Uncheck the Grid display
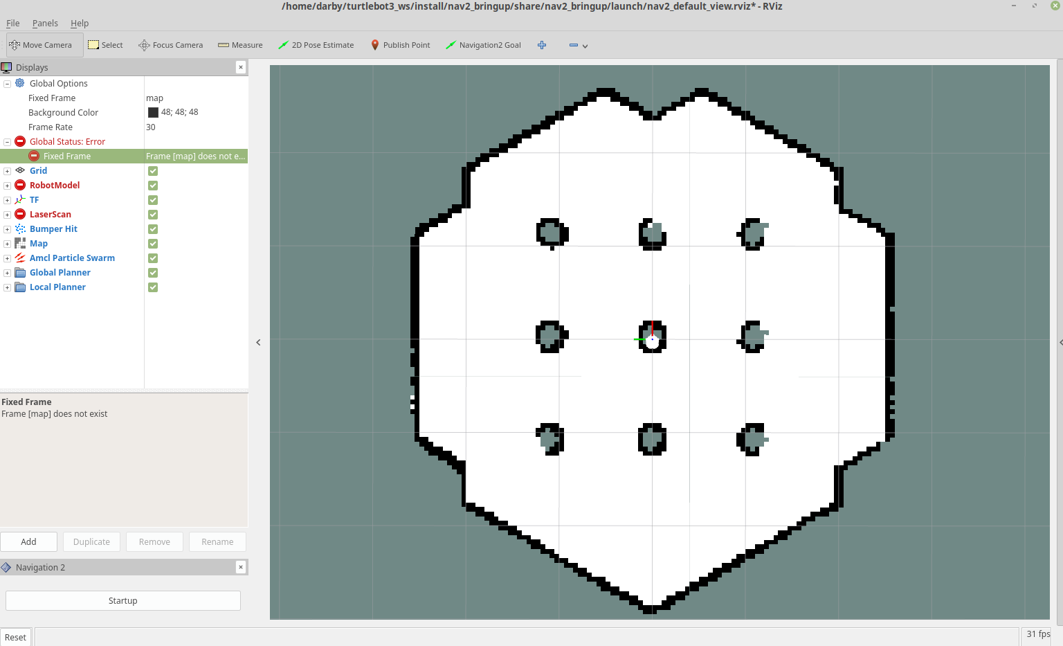 point(152,171)
